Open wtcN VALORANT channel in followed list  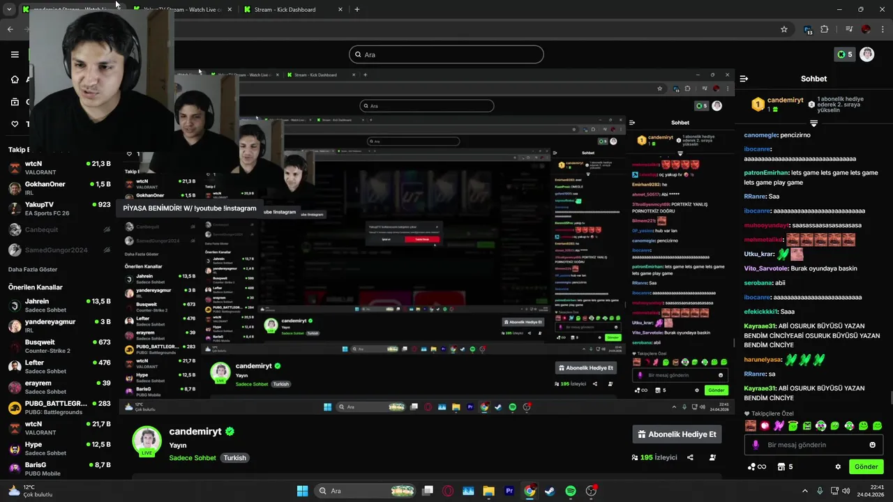59,168
